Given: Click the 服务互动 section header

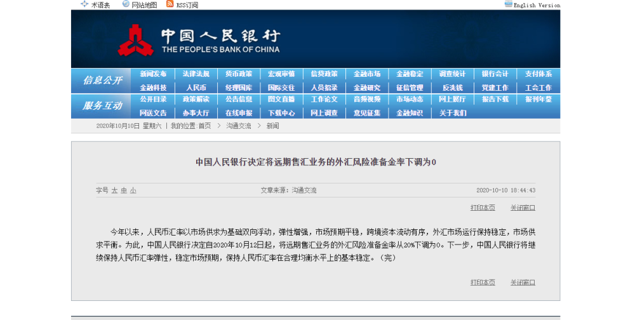Looking at the screenshot, I should coord(102,106).
